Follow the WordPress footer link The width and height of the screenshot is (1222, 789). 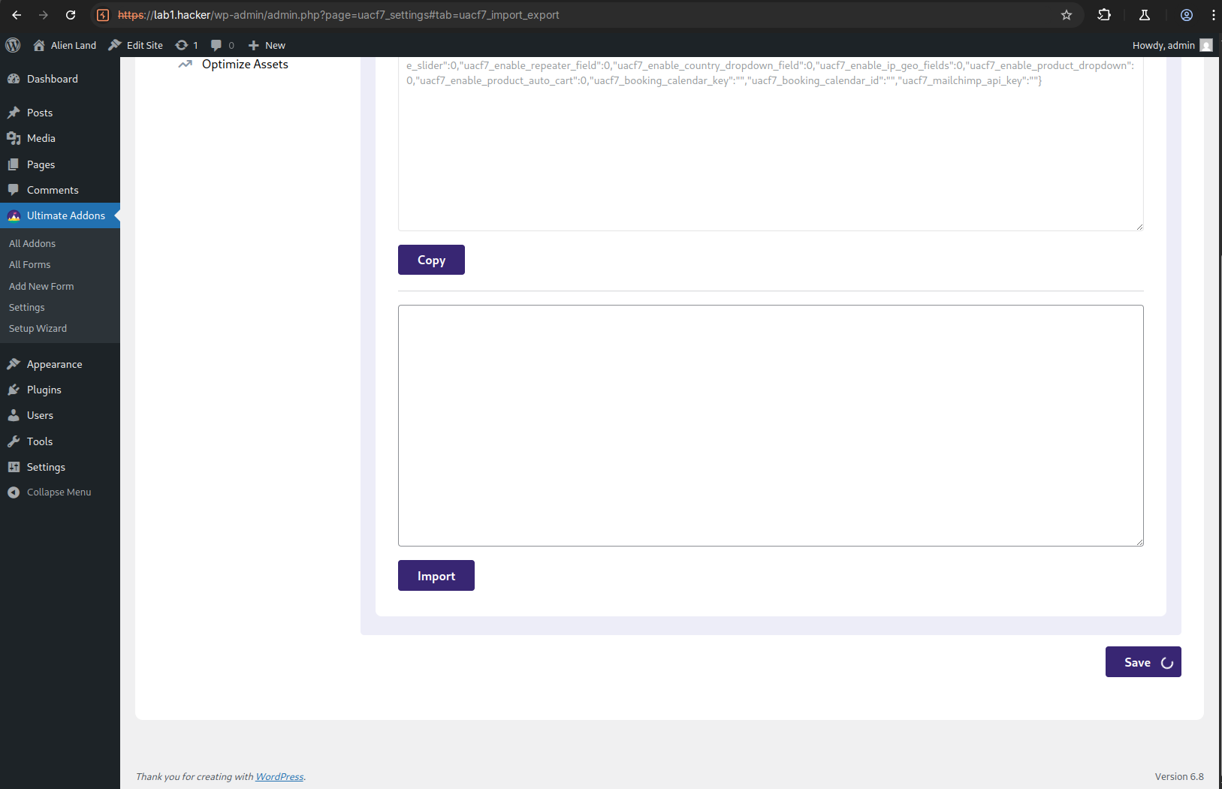279,777
